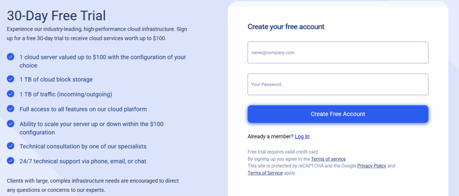Open reCAPTCHA Terms of Service link
The width and height of the screenshot is (459, 196).
(265, 173)
